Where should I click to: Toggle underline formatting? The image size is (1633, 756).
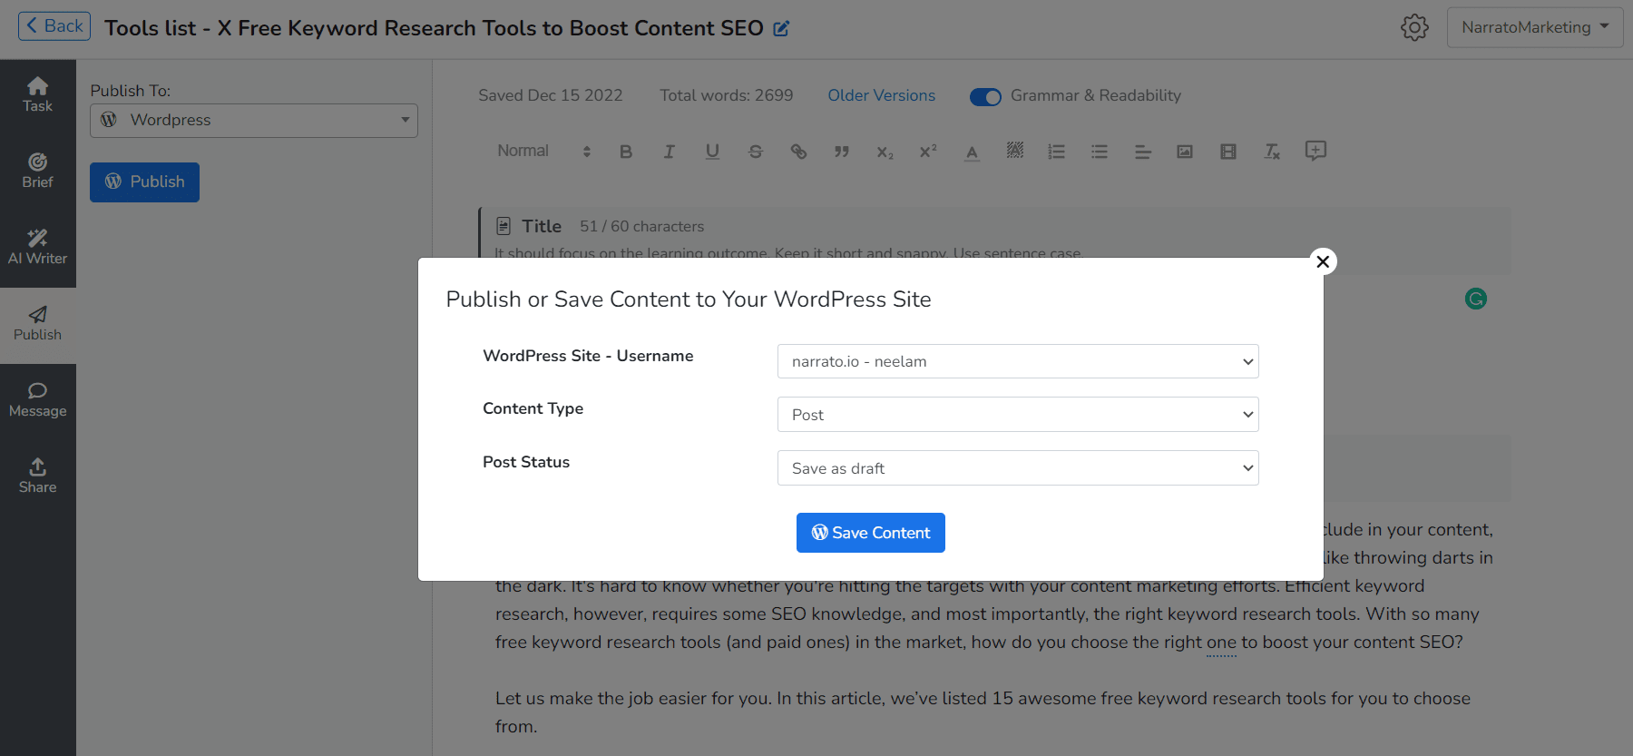coord(712,152)
